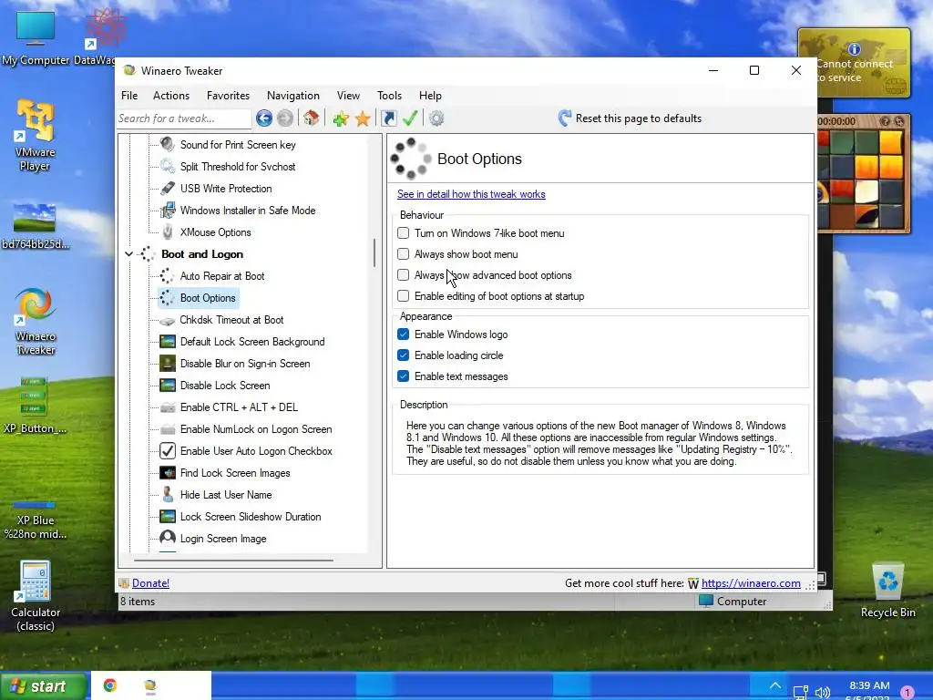Screen dimensions: 933x700
Task: Click the Start button on taskbar
Action: (43, 686)
